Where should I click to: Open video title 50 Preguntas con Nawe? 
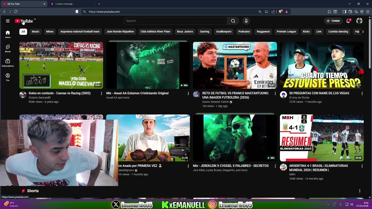point(319,93)
